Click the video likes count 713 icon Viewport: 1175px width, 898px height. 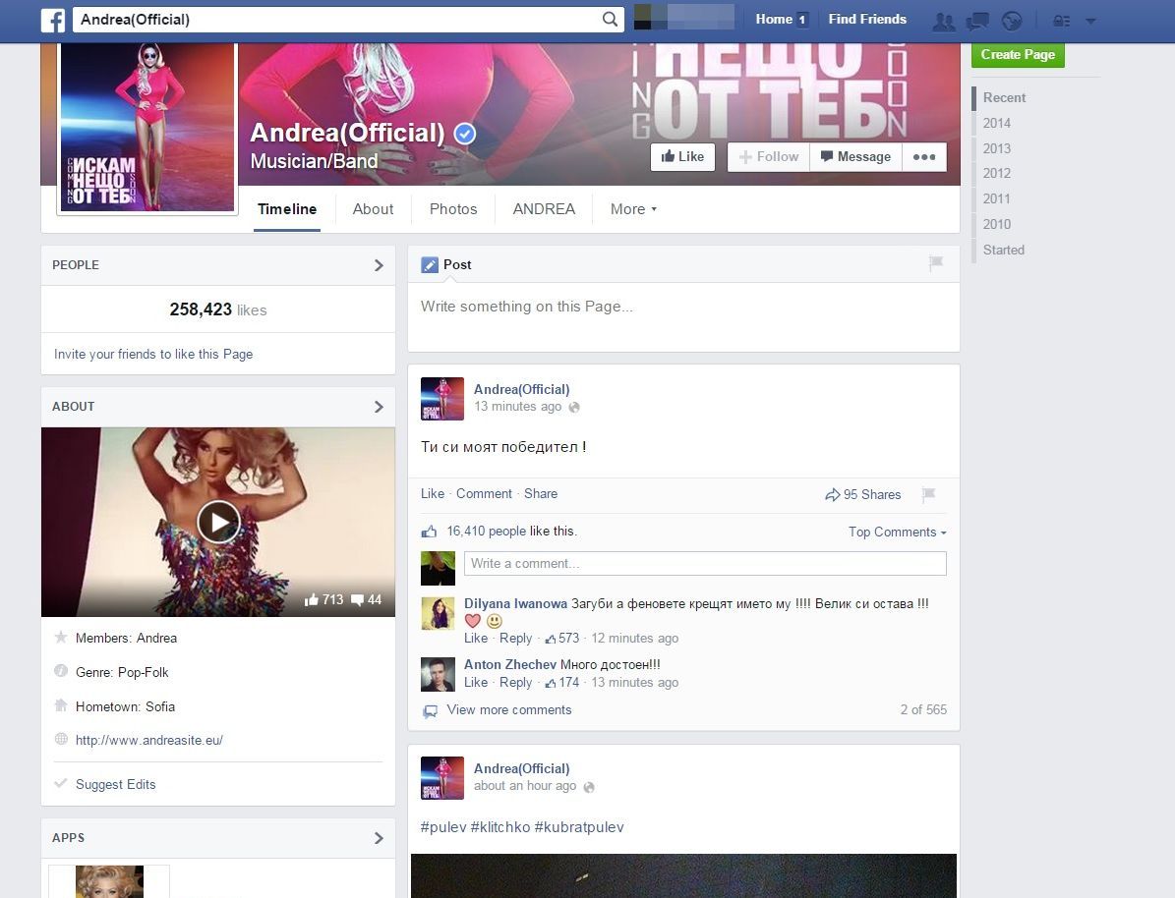coord(312,600)
